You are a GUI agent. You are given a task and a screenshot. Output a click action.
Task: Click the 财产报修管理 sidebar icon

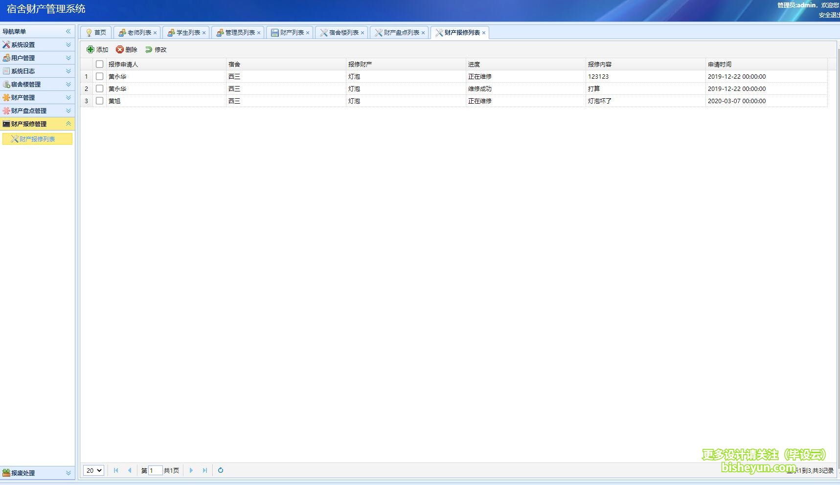[6, 124]
